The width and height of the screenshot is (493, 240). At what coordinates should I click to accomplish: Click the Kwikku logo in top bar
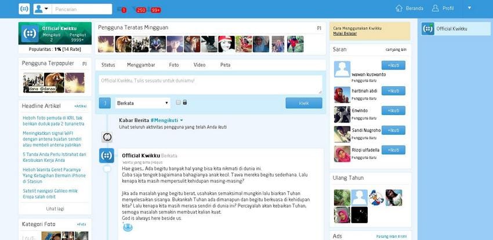pyautogui.click(x=24, y=9)
